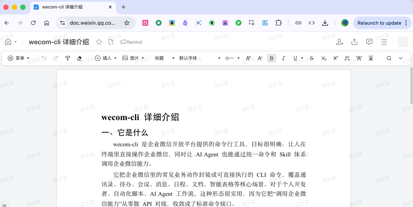This screenshot has height=207, width=413.
Task: Expand the dropdown arrow next to home icon
Action: pyautogui.click(x=16, y=42)
